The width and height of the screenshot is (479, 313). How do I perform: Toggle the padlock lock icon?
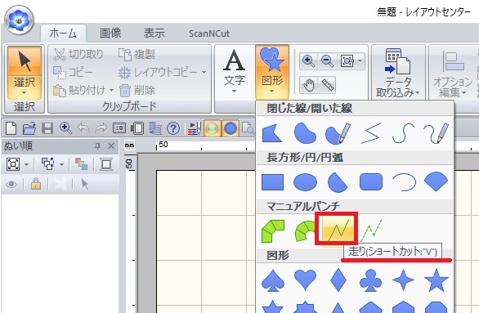tap(36, 184)
